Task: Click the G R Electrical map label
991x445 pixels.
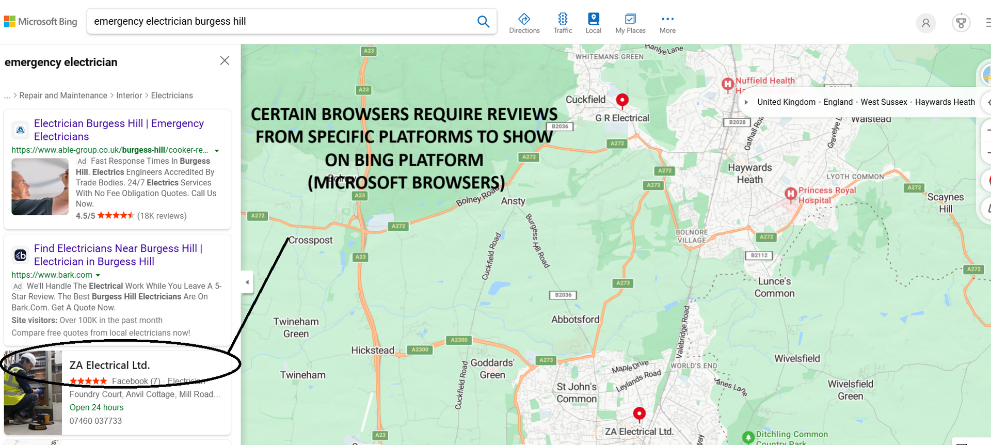Action: coord(622,118)
